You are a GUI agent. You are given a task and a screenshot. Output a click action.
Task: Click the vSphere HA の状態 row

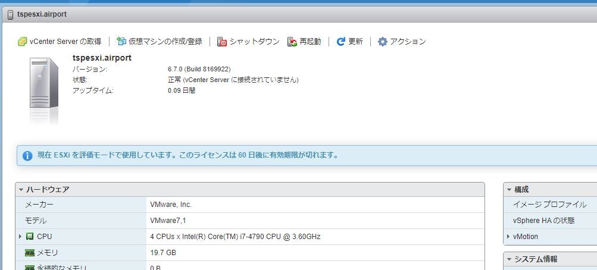550,221
